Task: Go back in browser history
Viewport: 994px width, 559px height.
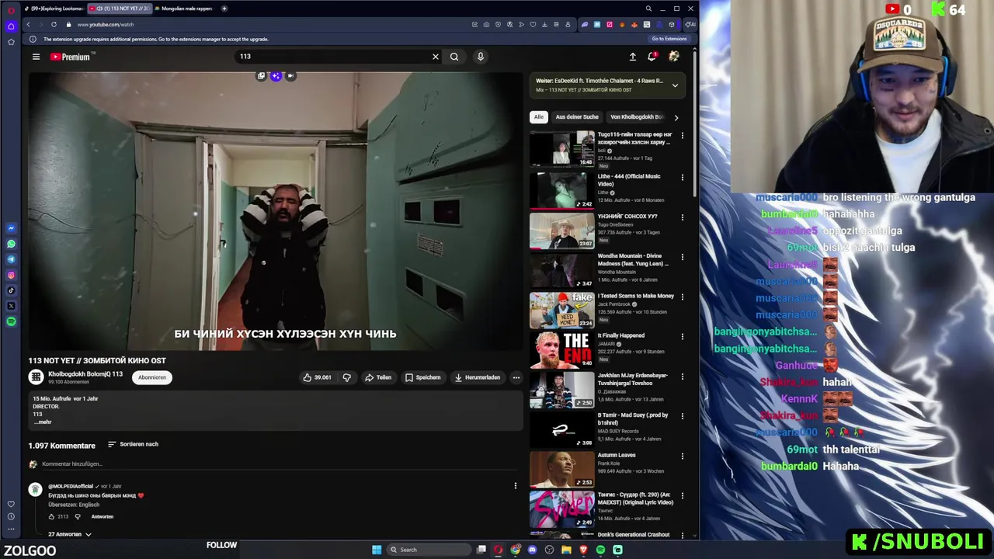Action: (x=29, y=24)
